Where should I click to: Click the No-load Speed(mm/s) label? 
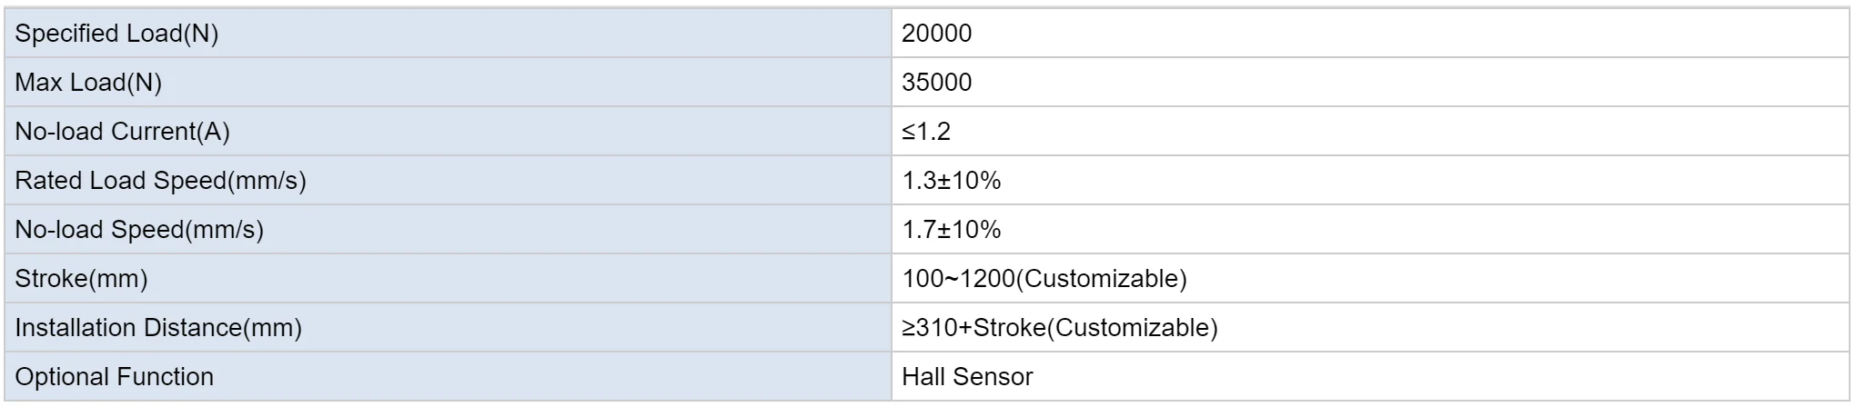point(139,230)
